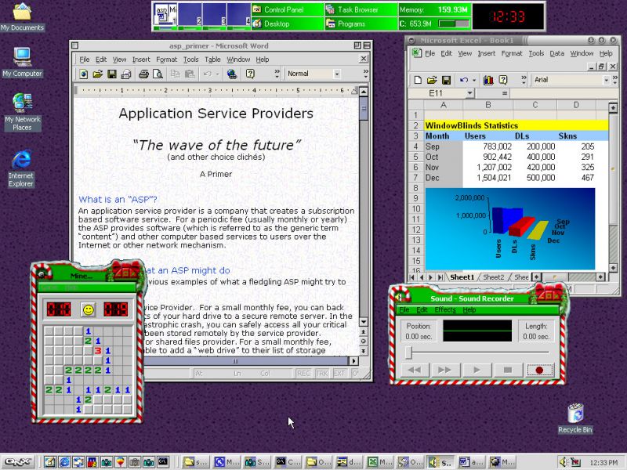Print the asp_primer Word document

click(143, 74)
